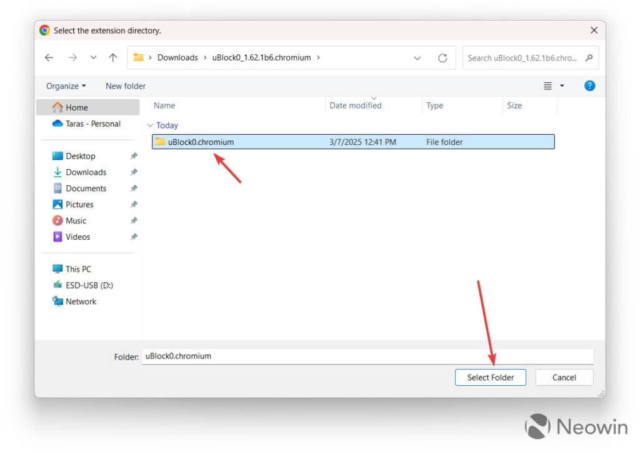Confirm with Select Folder button
Screen dimensions: 640x452
tap(490, 378)
